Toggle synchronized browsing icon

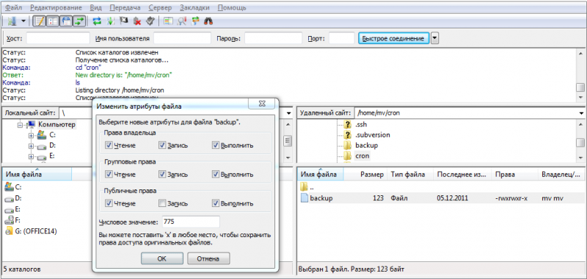coord(195,21)
